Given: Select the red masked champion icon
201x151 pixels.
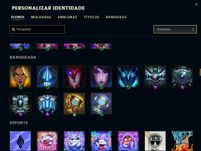Looking at the screenshot, I should pyautogui.click(x=74, y=77).
